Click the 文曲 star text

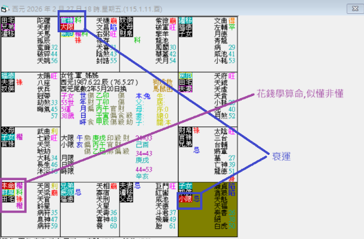point(220,21)
